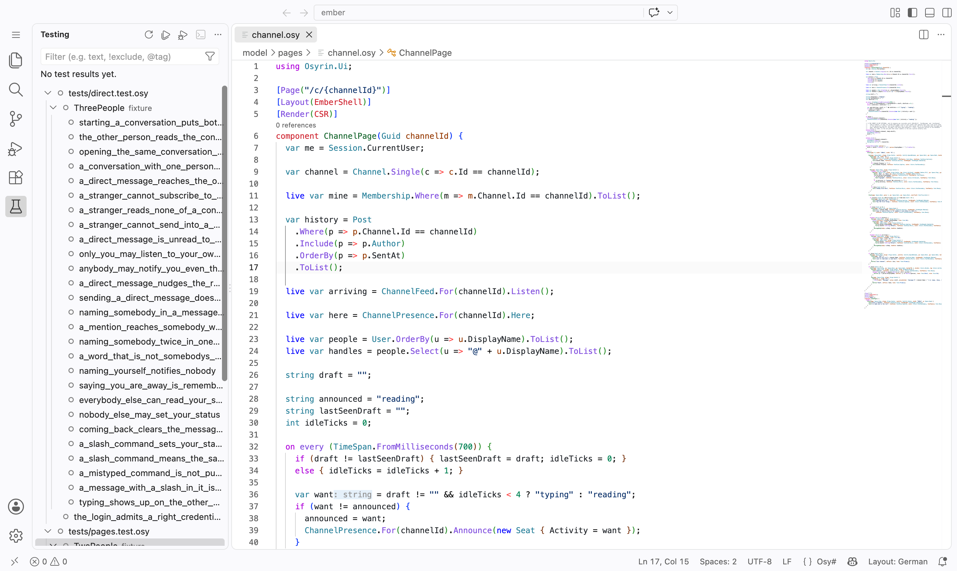Viewport: 957px width, 571px height.
Task: Go back in navigation history
Action: pos(286,13)
